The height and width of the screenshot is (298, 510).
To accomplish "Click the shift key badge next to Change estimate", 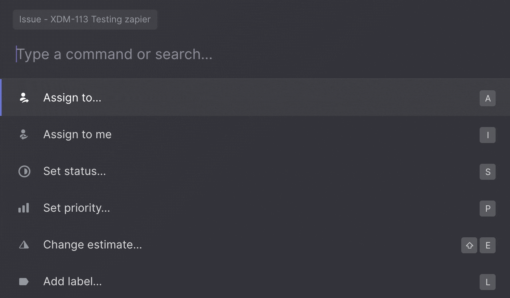I will (x=469, y=245).
